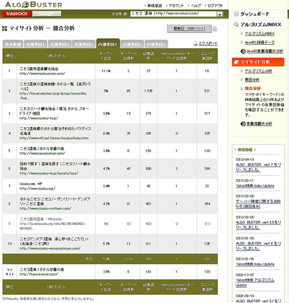Open the 2010-03-08 server outage news link

pyautogui.click(x=258, y=204)
